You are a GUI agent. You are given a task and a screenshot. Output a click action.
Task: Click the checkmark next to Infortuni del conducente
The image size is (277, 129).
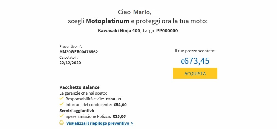pyautogui.click(x=62, y=104)
